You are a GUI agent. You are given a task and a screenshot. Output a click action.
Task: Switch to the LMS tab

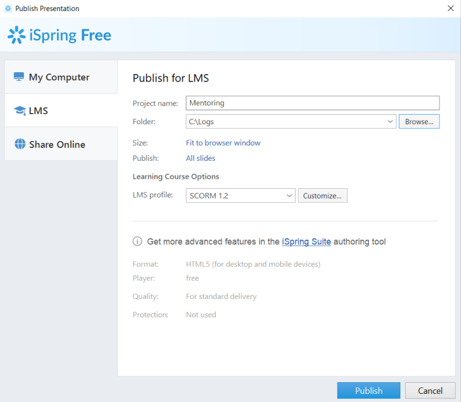pyautogui.click(x=61, y=111)
